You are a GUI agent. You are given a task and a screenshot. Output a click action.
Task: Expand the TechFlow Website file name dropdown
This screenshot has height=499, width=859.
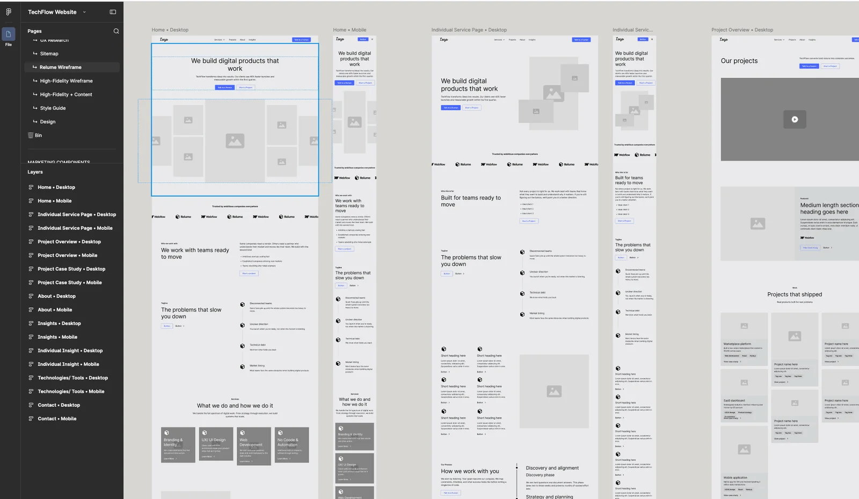[84, 12]
